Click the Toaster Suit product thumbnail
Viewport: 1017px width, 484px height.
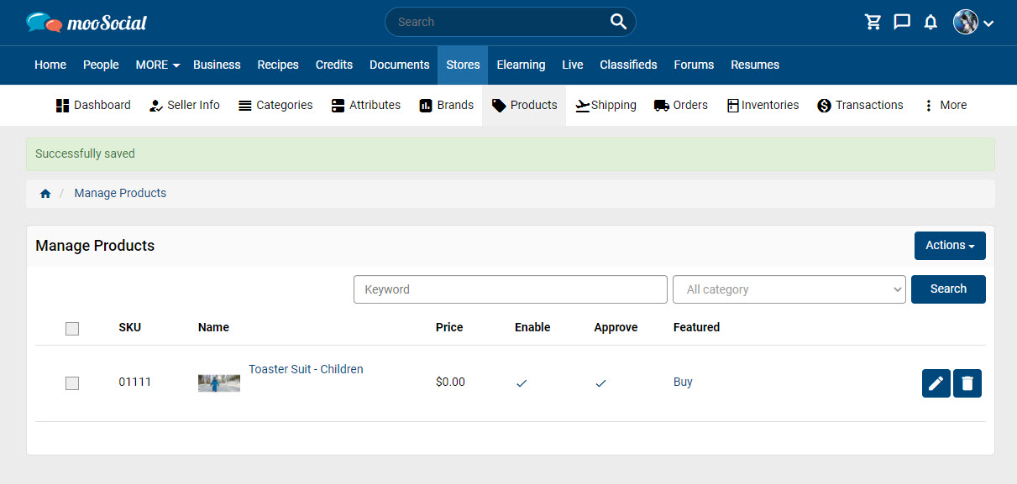219,383
